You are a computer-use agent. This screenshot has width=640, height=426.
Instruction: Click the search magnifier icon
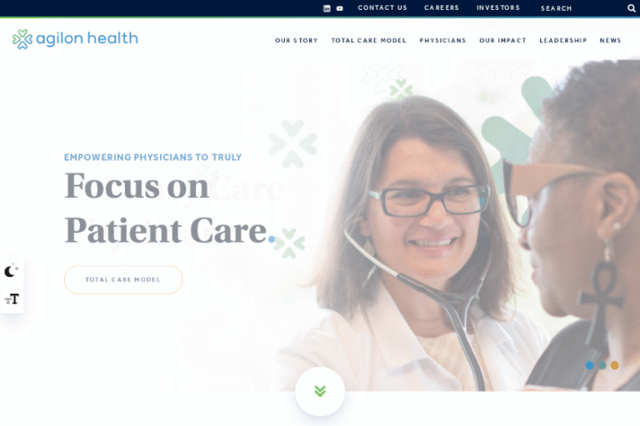631,8
